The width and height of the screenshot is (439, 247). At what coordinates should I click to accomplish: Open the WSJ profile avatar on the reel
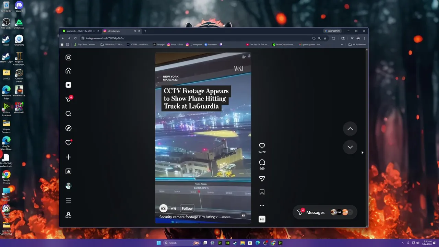(164, 209)
